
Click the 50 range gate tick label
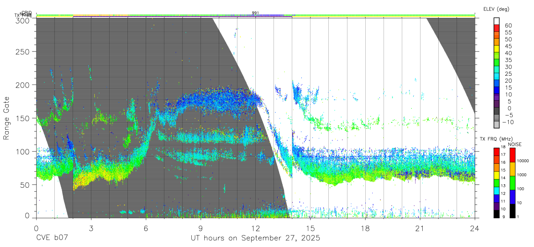25,185
